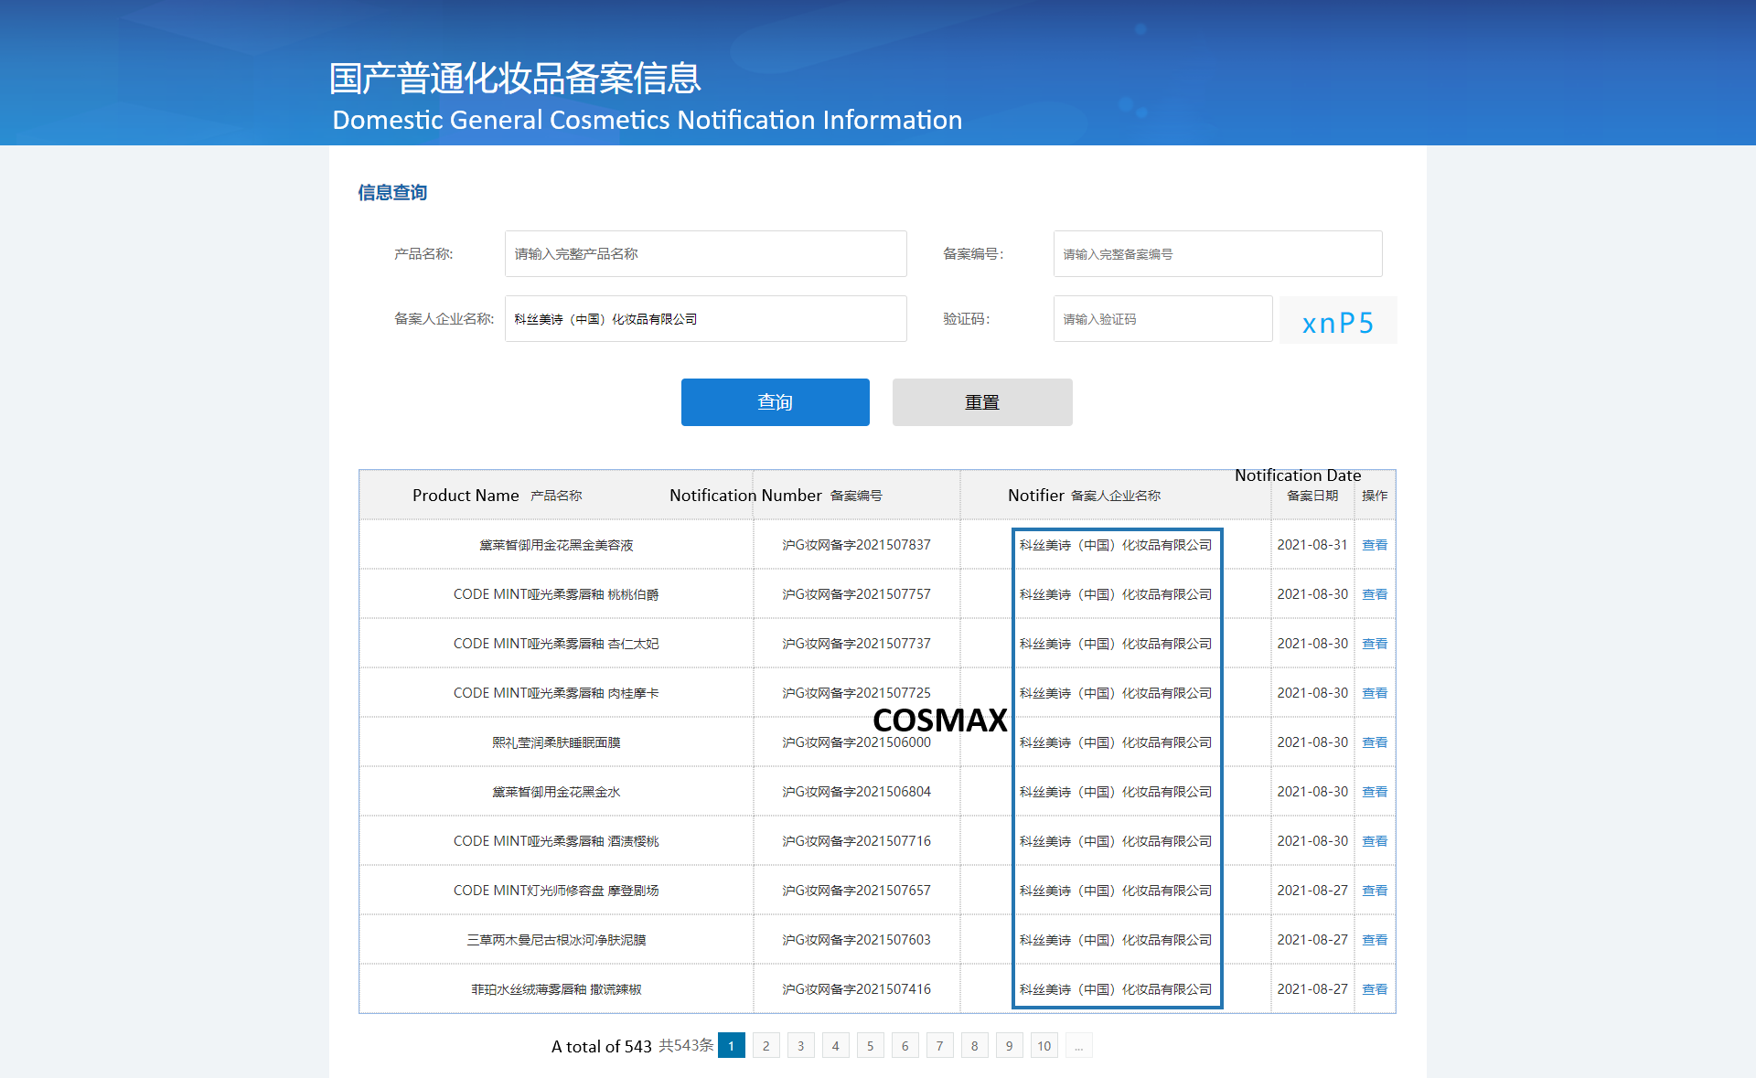Open 查看 link for 沪G妆网备字2021507725
Viewport: 1756px width, 1078px height.
click(x=1375, y=693)
